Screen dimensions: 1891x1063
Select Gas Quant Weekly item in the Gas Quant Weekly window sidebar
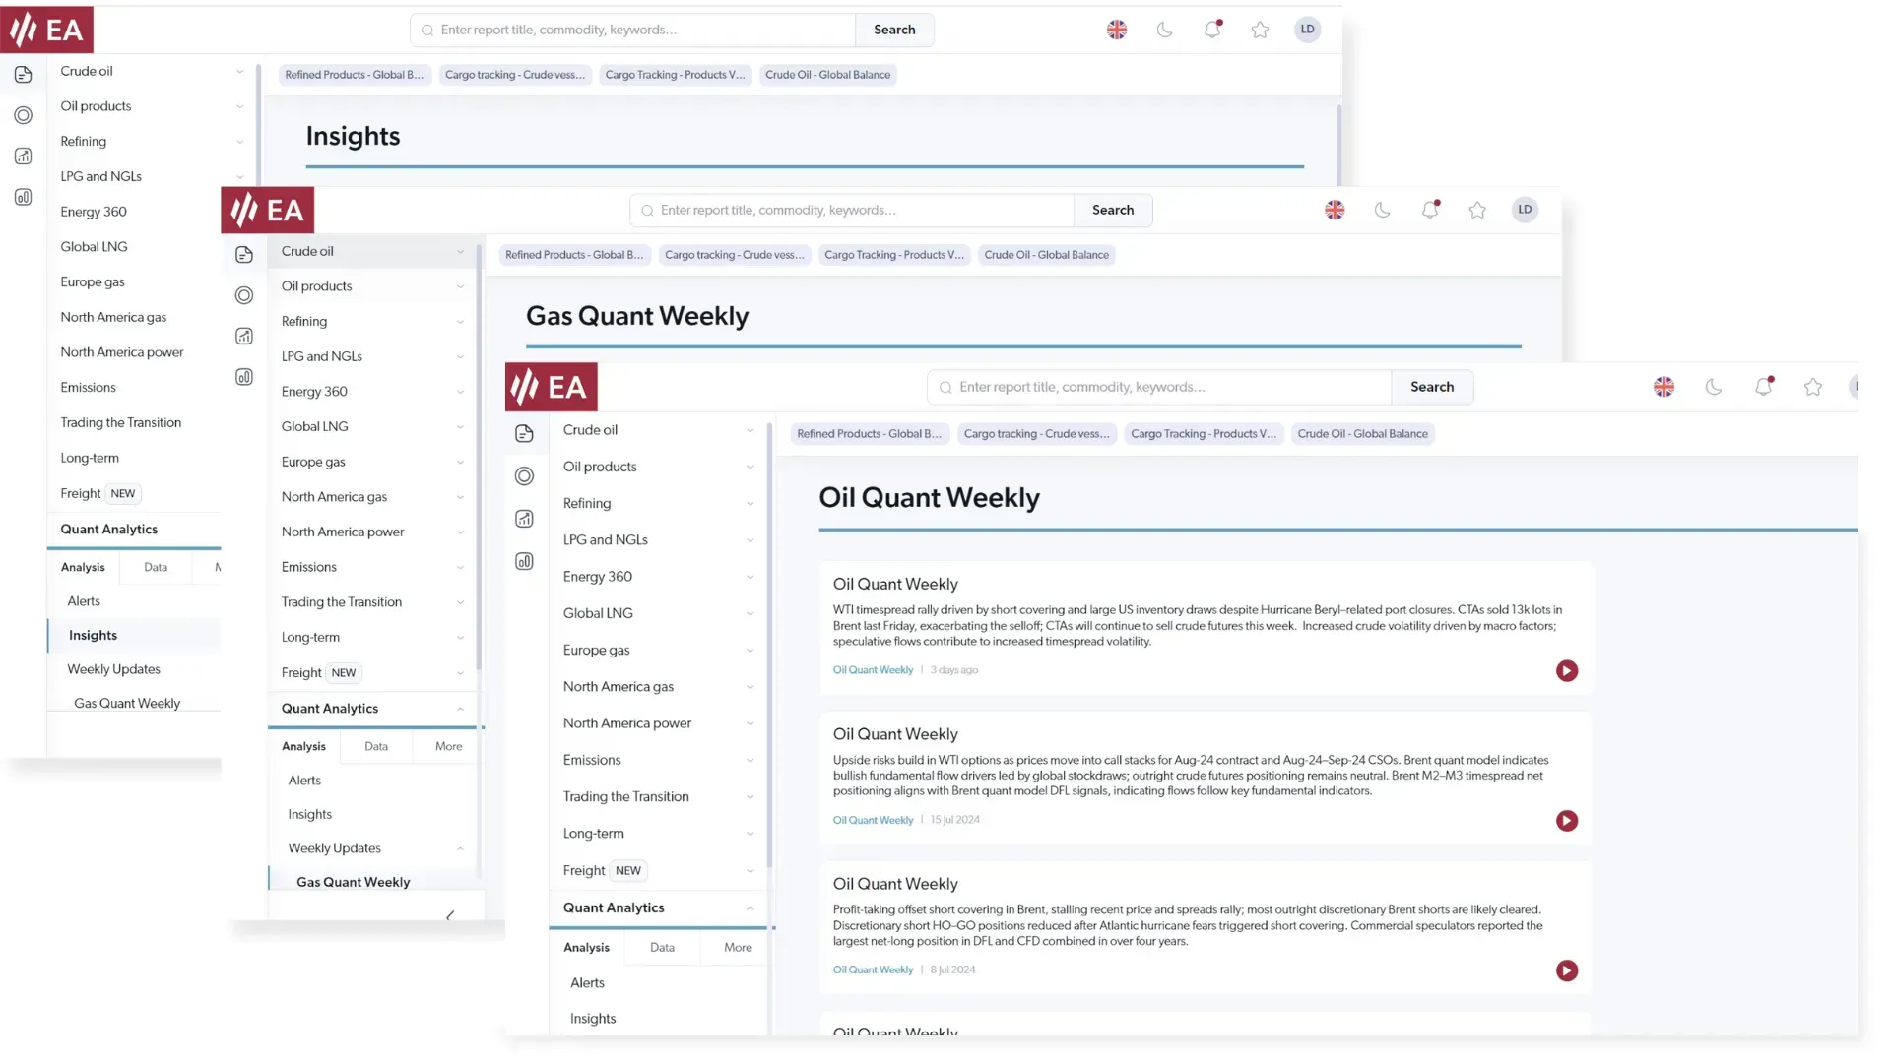[354, 882]
